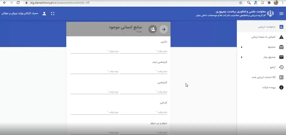Viewport: 286px width, 135px height.
Task: Click the دکتری part-time (نیمه وقت) field
Action: coord(94,51)
